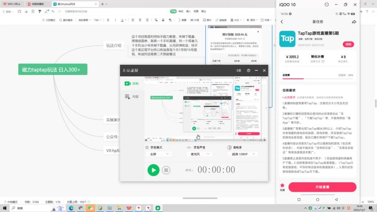Toggle italic formatting

(115, 20)
